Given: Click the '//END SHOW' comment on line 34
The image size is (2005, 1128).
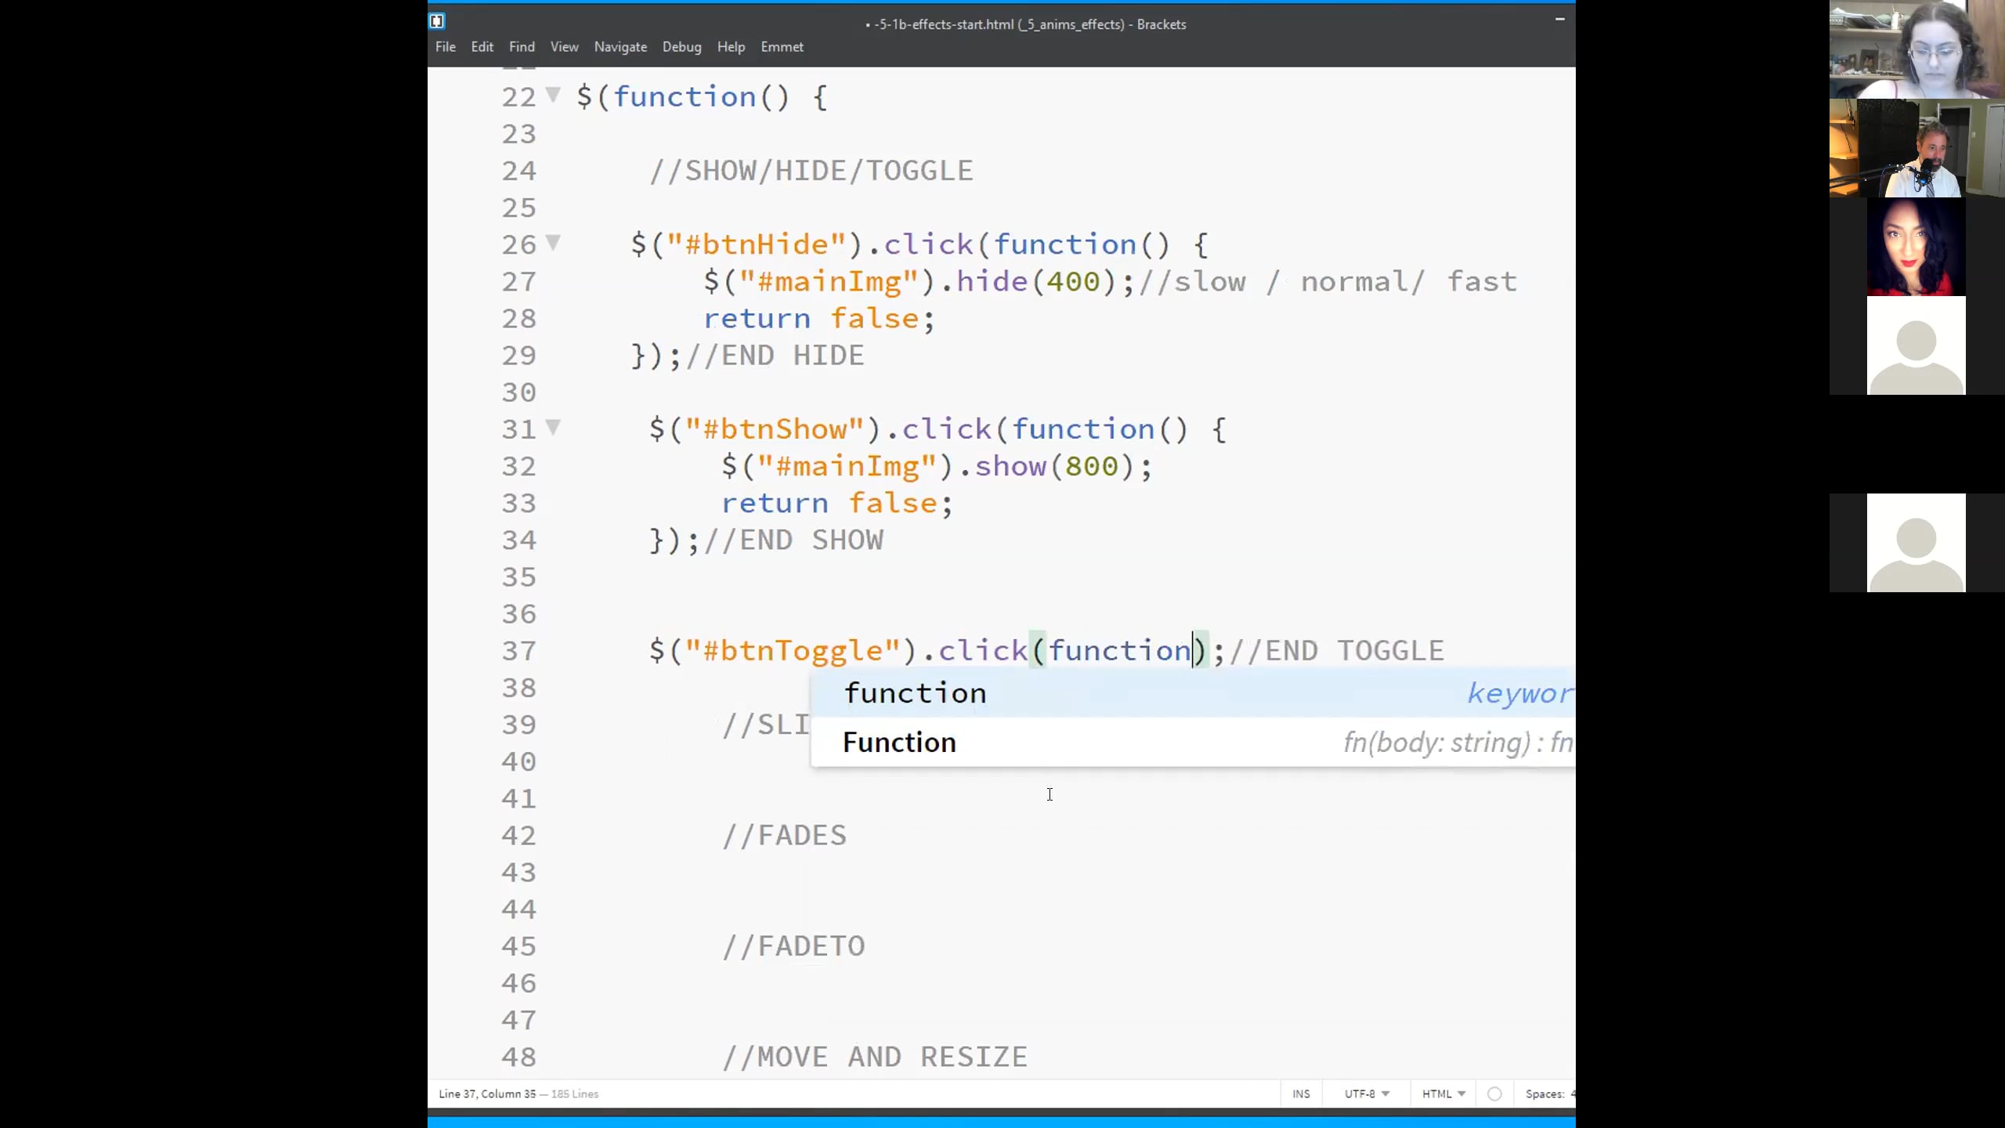Looking at the screenshot, I should pyautogui.click(x=793, y=540).
